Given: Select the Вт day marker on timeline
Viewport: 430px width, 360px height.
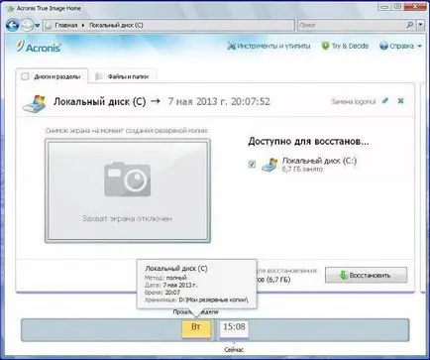Looking at the screenshot, I should (x=196, y=328).
